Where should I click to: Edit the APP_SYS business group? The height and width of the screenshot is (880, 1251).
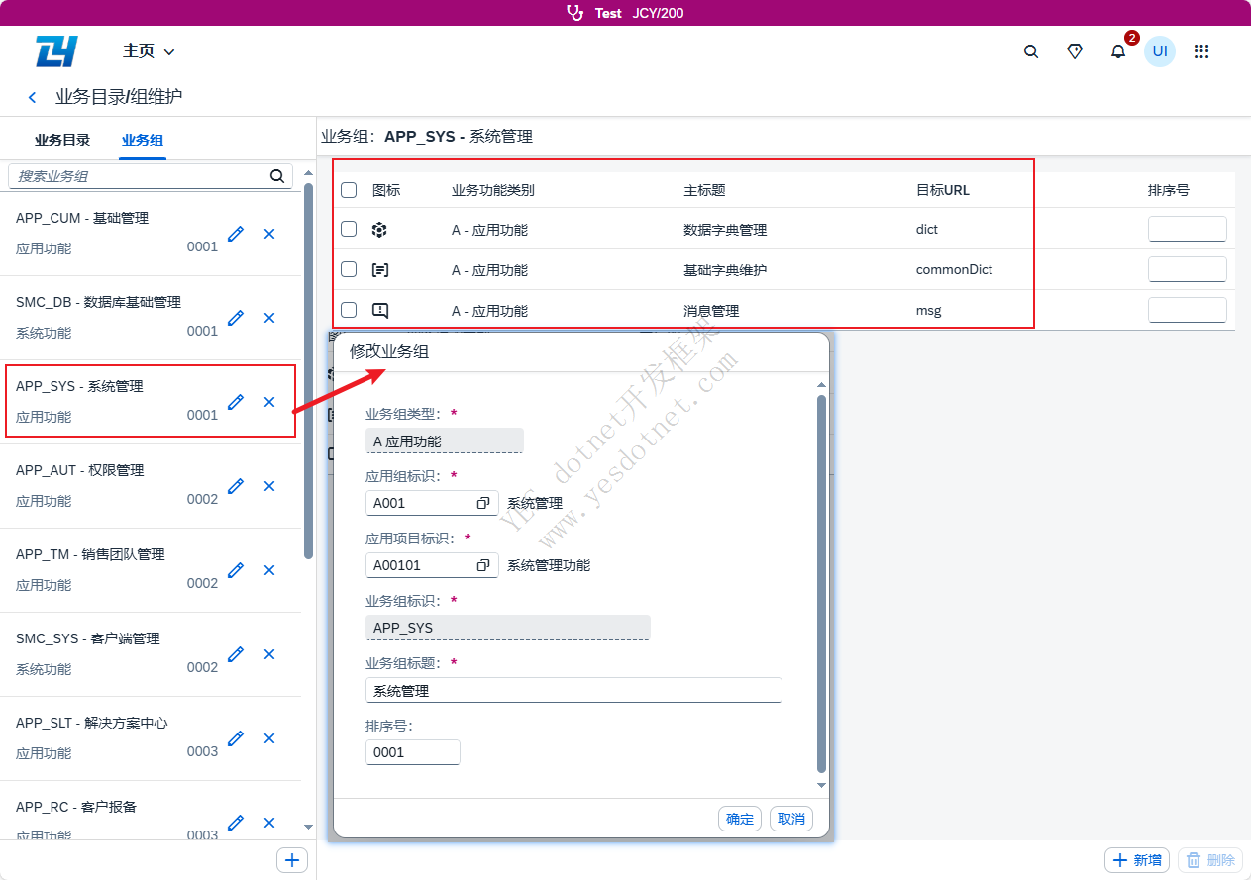coord(235,402)
